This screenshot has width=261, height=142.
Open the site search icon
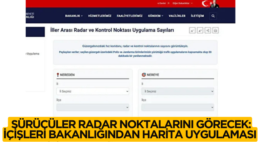[x=213, y=16]
